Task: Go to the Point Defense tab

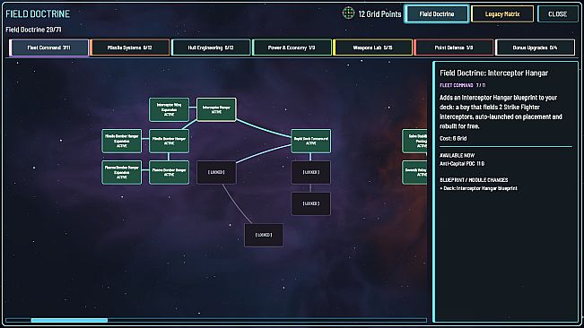Action: click(454, 47)
